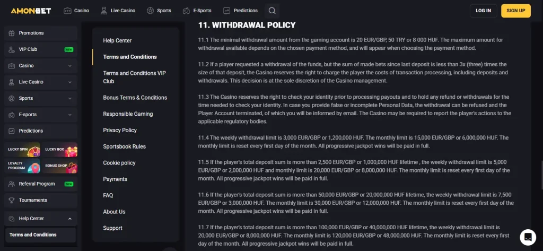Open the live chat bubble icon
Viewport: 543px width, 251px height.
coord(528,237)
